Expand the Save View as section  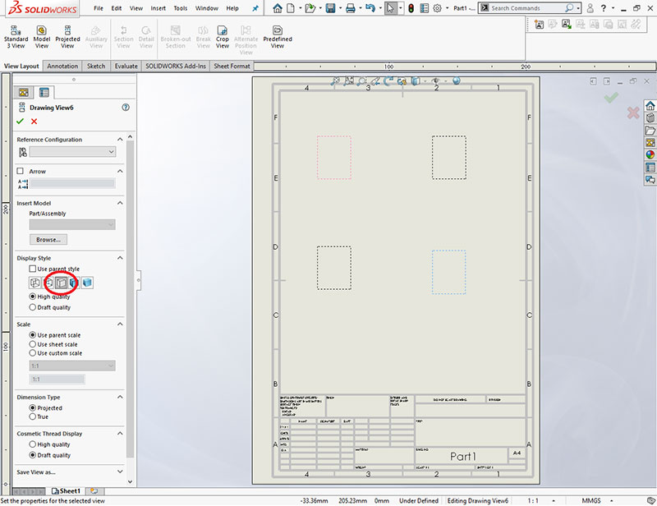[x=120, y=471]
